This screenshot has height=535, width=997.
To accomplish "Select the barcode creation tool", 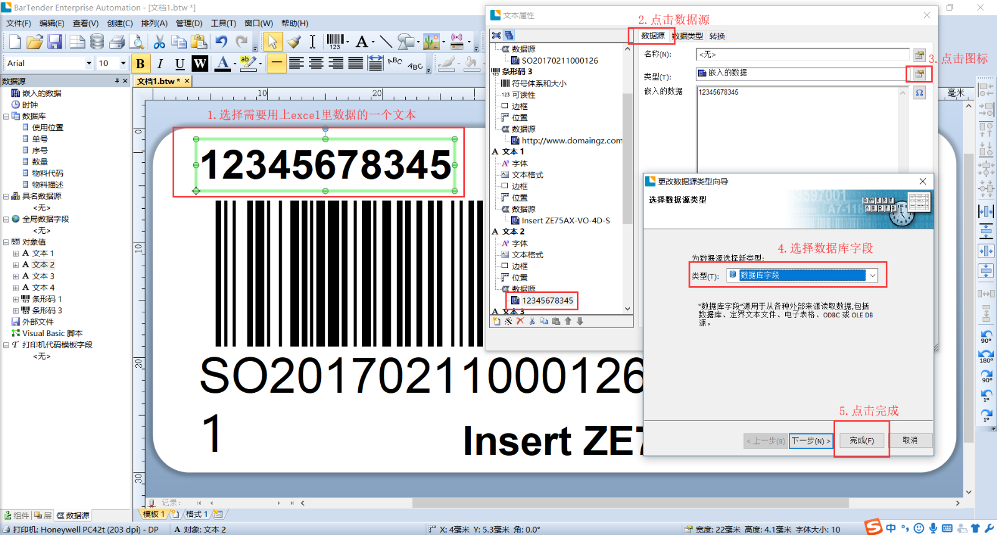I will click(335, 42).
